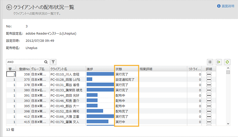Open details for PC-0149 row
Screen dimensions: 238x137
tap(209, 106)
